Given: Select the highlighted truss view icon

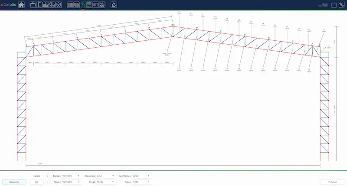Looking at the screenshot, I should tap(83, 5).
